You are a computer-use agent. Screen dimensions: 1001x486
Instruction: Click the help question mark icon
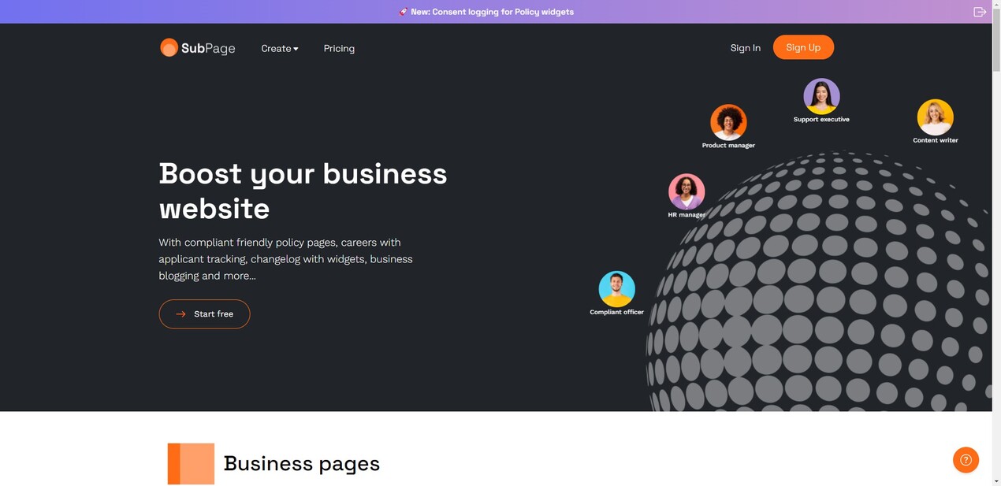click(x=966, y=459)
